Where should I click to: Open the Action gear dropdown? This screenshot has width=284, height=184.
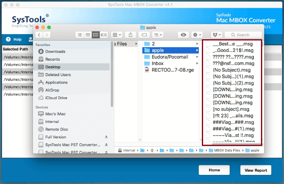(197, 35)
